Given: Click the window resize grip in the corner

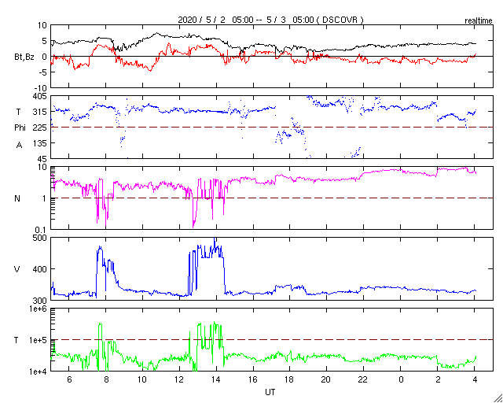Looking at the screenshot, I should click(497, 398).
